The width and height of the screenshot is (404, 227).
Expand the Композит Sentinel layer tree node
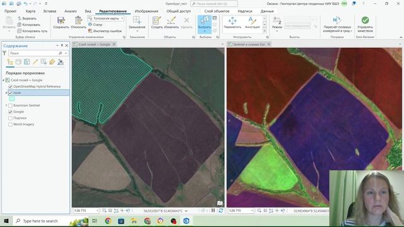click(x=6, y=105)
